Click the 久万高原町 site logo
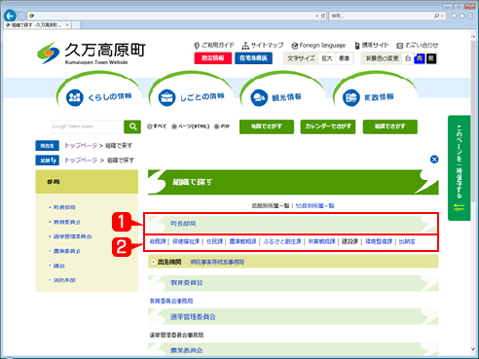Viewport: 479px width, 359px height. (x=92, y=53)
